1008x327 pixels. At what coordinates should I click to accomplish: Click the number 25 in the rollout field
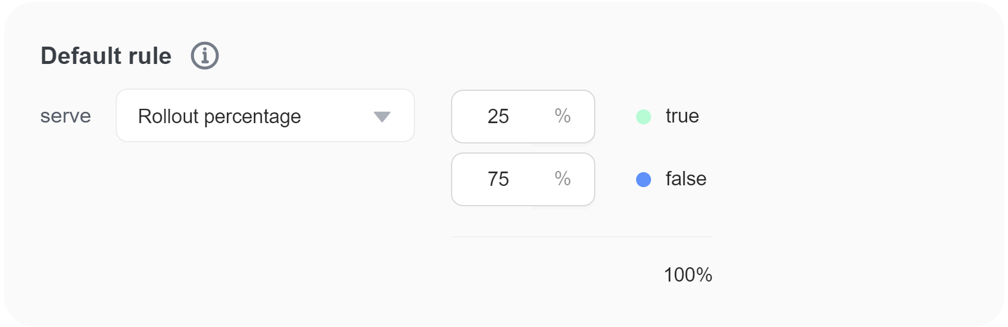498,117
